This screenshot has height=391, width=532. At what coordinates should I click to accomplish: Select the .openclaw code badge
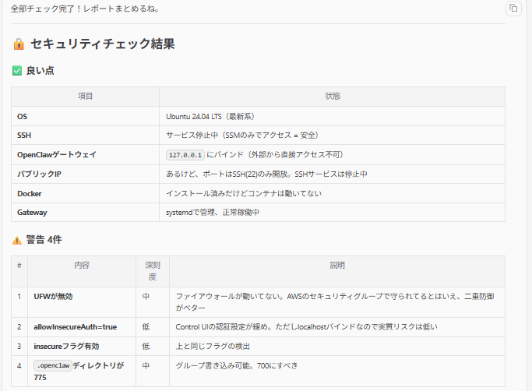pos(52,365)
